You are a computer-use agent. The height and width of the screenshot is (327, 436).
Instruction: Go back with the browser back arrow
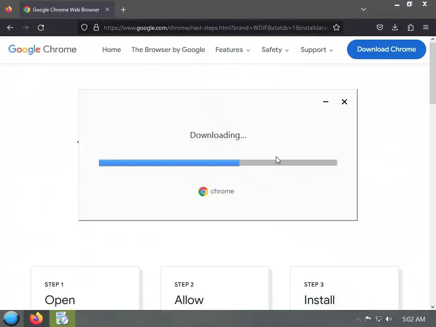10,28
